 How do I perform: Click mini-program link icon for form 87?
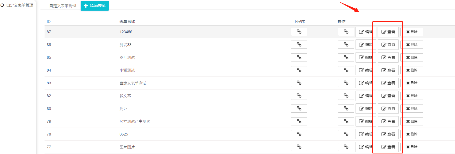[x=299, y=32]
